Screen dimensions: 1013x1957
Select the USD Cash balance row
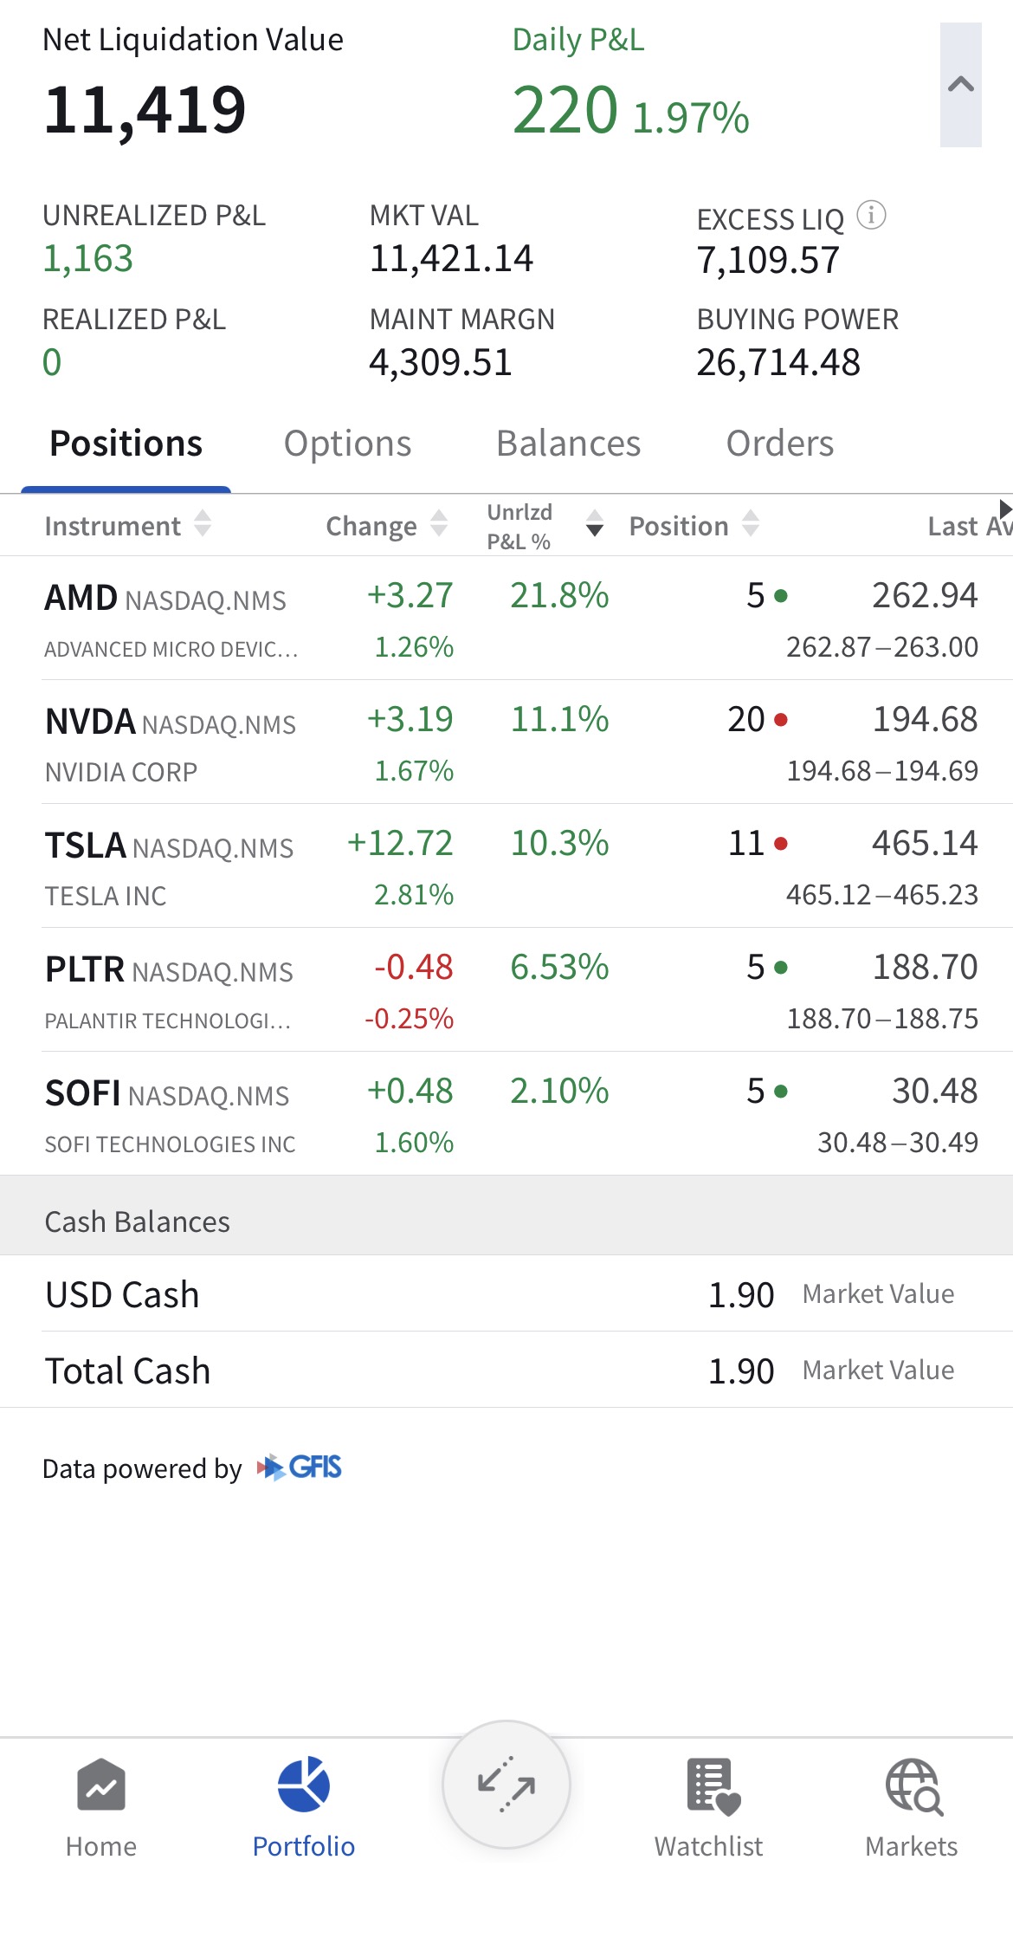pos(506,1294)
